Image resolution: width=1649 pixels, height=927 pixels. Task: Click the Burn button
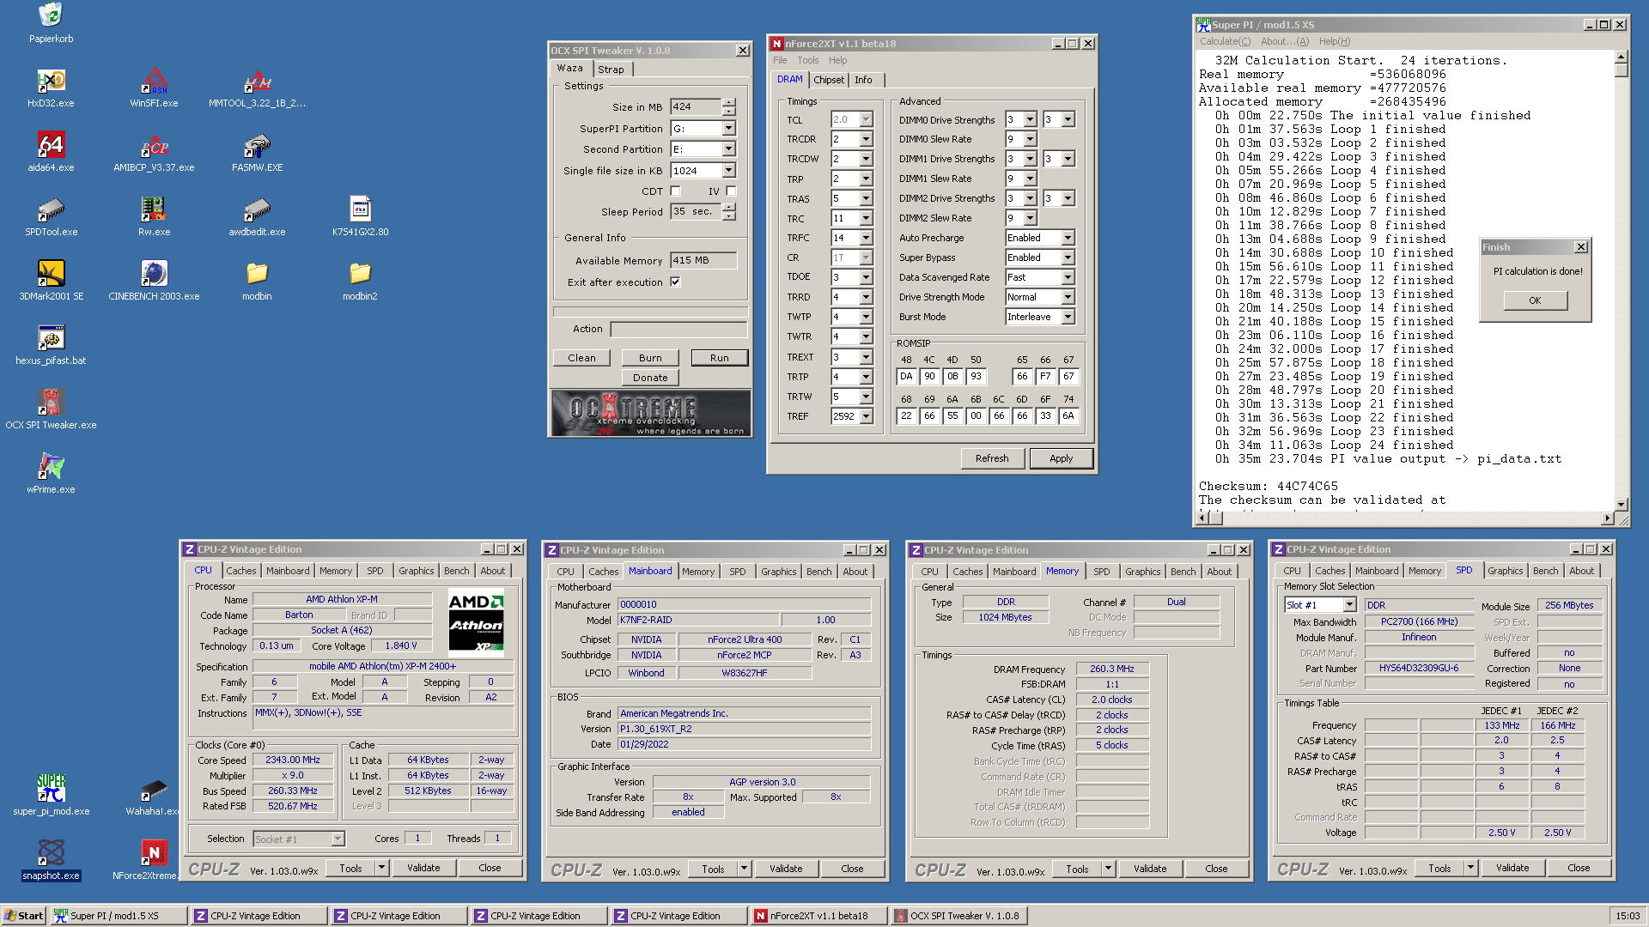650,358
